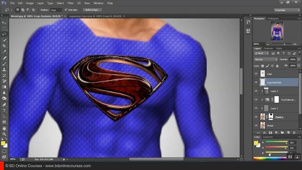
Task: Open the Layers panel options menu
Action: pos(299,49)
